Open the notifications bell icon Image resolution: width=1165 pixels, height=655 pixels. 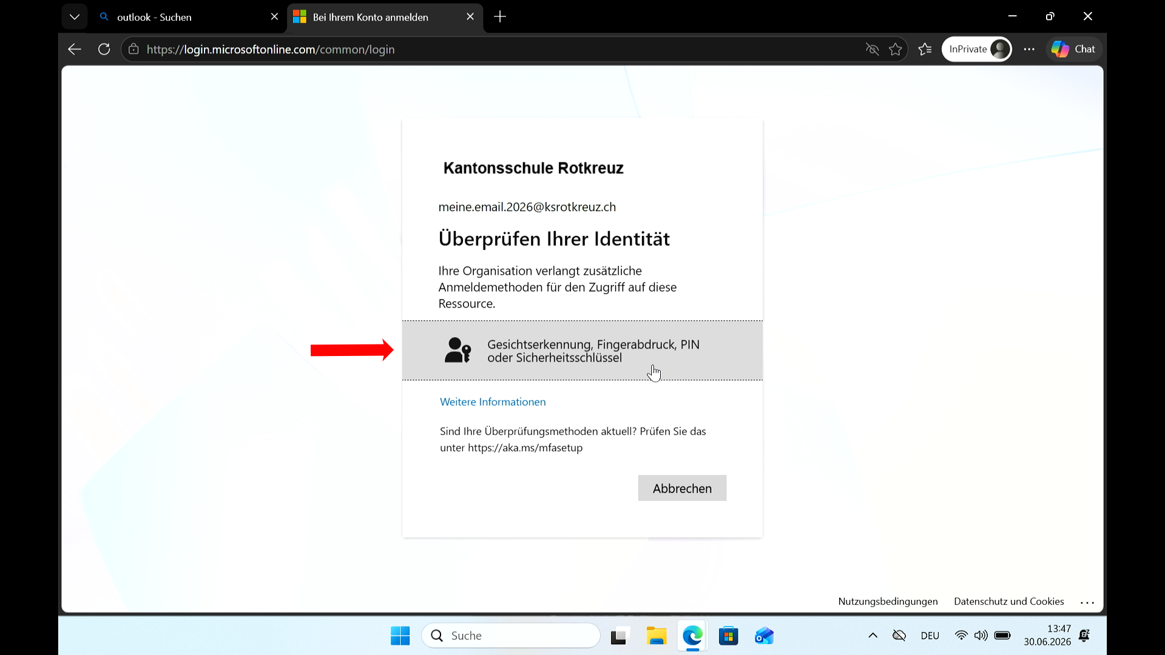1084,636
